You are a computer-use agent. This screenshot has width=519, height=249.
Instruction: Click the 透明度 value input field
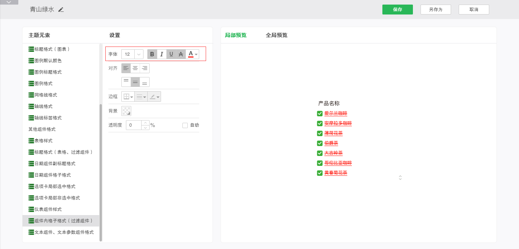(134, 125)
